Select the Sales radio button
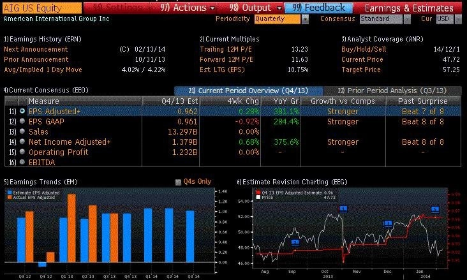Screen dimensions: 467x280 tap(22, 131)
